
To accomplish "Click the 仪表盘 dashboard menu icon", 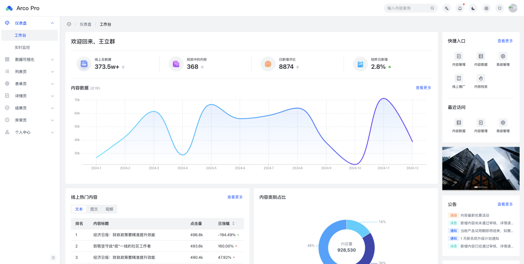I will 7,23.
